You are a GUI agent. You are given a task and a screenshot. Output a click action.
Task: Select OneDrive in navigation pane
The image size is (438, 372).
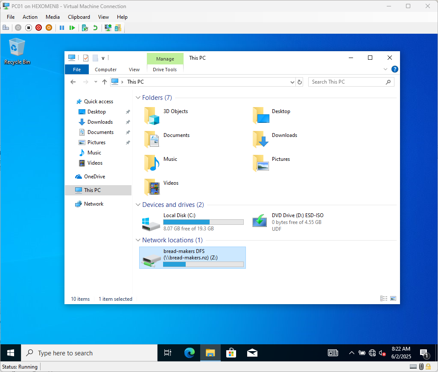(x=94, y=177)
